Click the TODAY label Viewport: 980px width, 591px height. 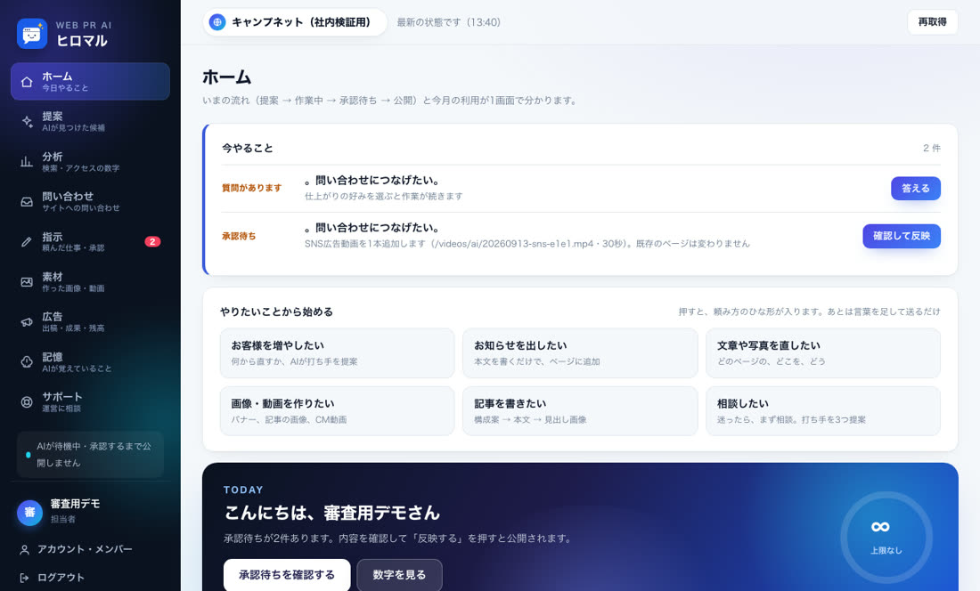[243, 490]
